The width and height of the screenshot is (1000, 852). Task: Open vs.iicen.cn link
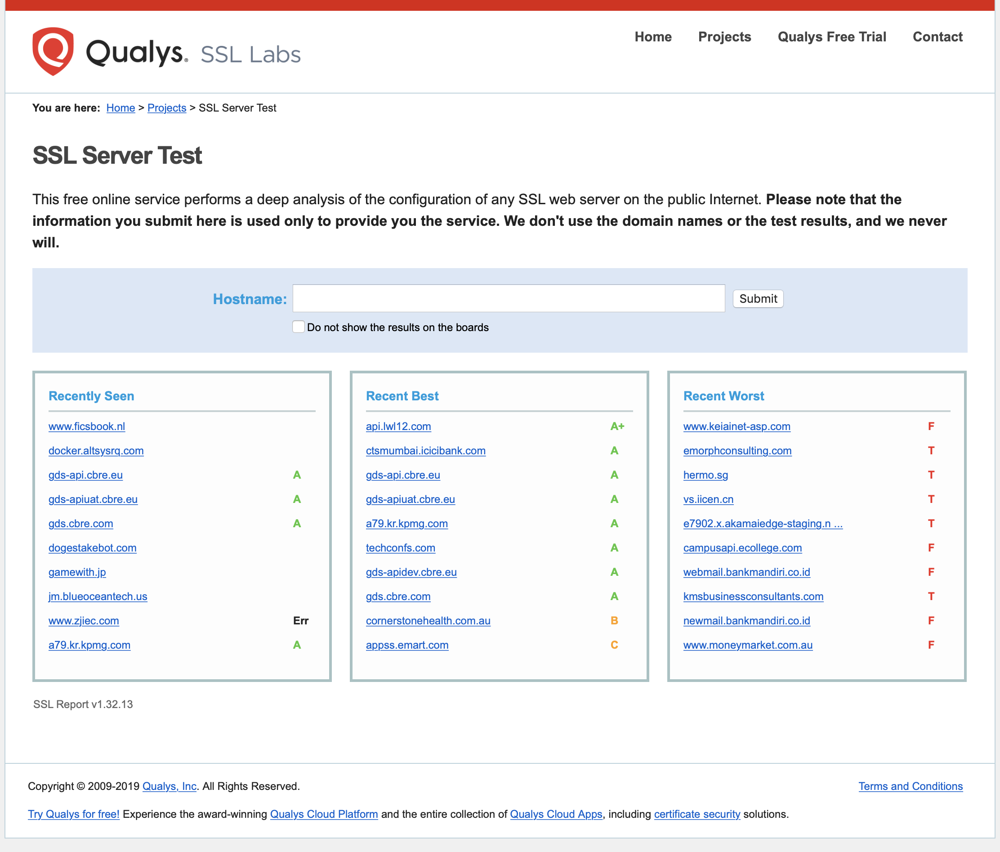(x=708, y=499)
